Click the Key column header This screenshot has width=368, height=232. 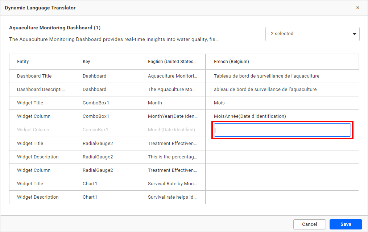(86, 62)
